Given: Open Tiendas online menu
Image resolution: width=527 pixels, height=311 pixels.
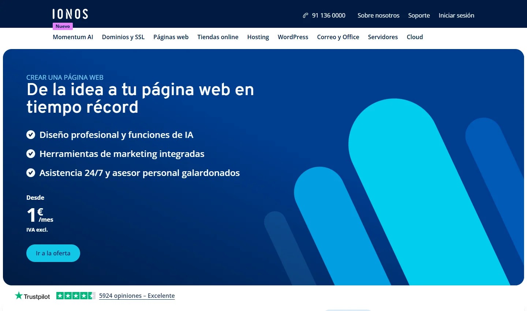Looking at the screenshot, I should coord(218,37).
